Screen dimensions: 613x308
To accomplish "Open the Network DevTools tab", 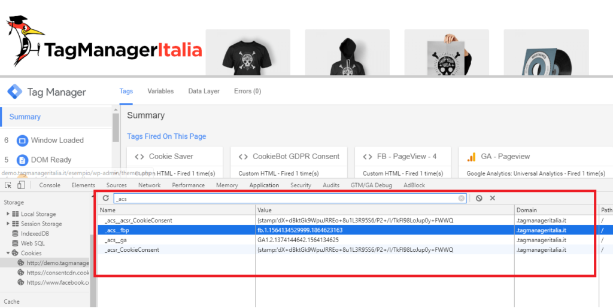I will click(x=149, y=185).
